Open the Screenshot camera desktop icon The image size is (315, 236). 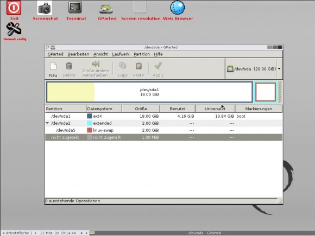pyautogui.click(x=45, y=8)
